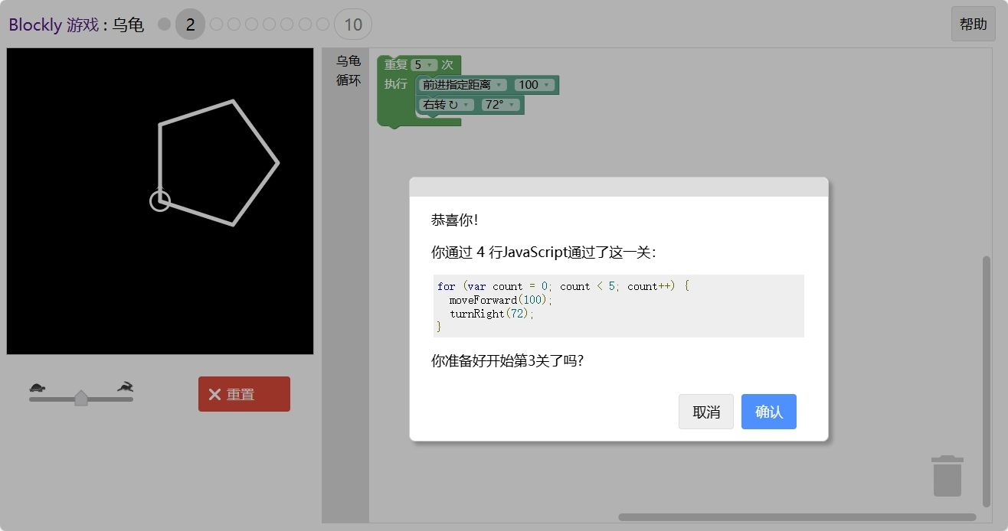
Task: Click the workspace horizontal scrollbar
Action: [x=797, y=517]
